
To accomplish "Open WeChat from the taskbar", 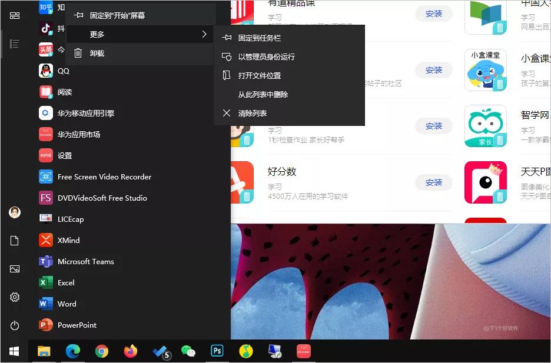I will coord(188,351).
